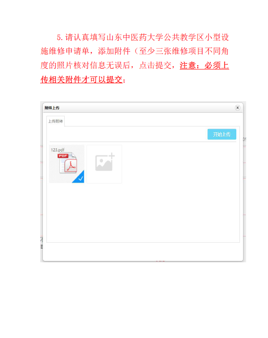The width and height of the screenshot is (268, 338).
Task: Click the 5. 请认真填写 heading line
Action: pyautogui.click(x=143, y=37)
